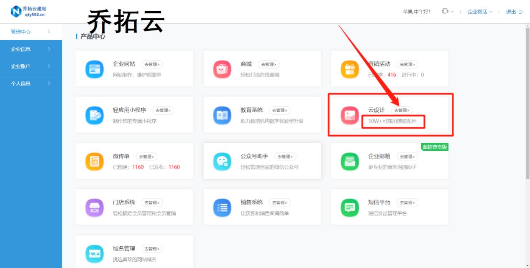Click the 企业网站 card title
This screenshot has width=530, height=268.
(x=124, y=64)
